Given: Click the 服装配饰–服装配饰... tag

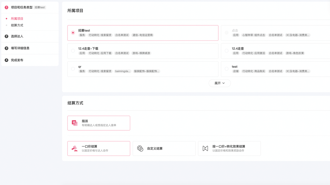Looking at the screenshot, I should coord(146,71).
